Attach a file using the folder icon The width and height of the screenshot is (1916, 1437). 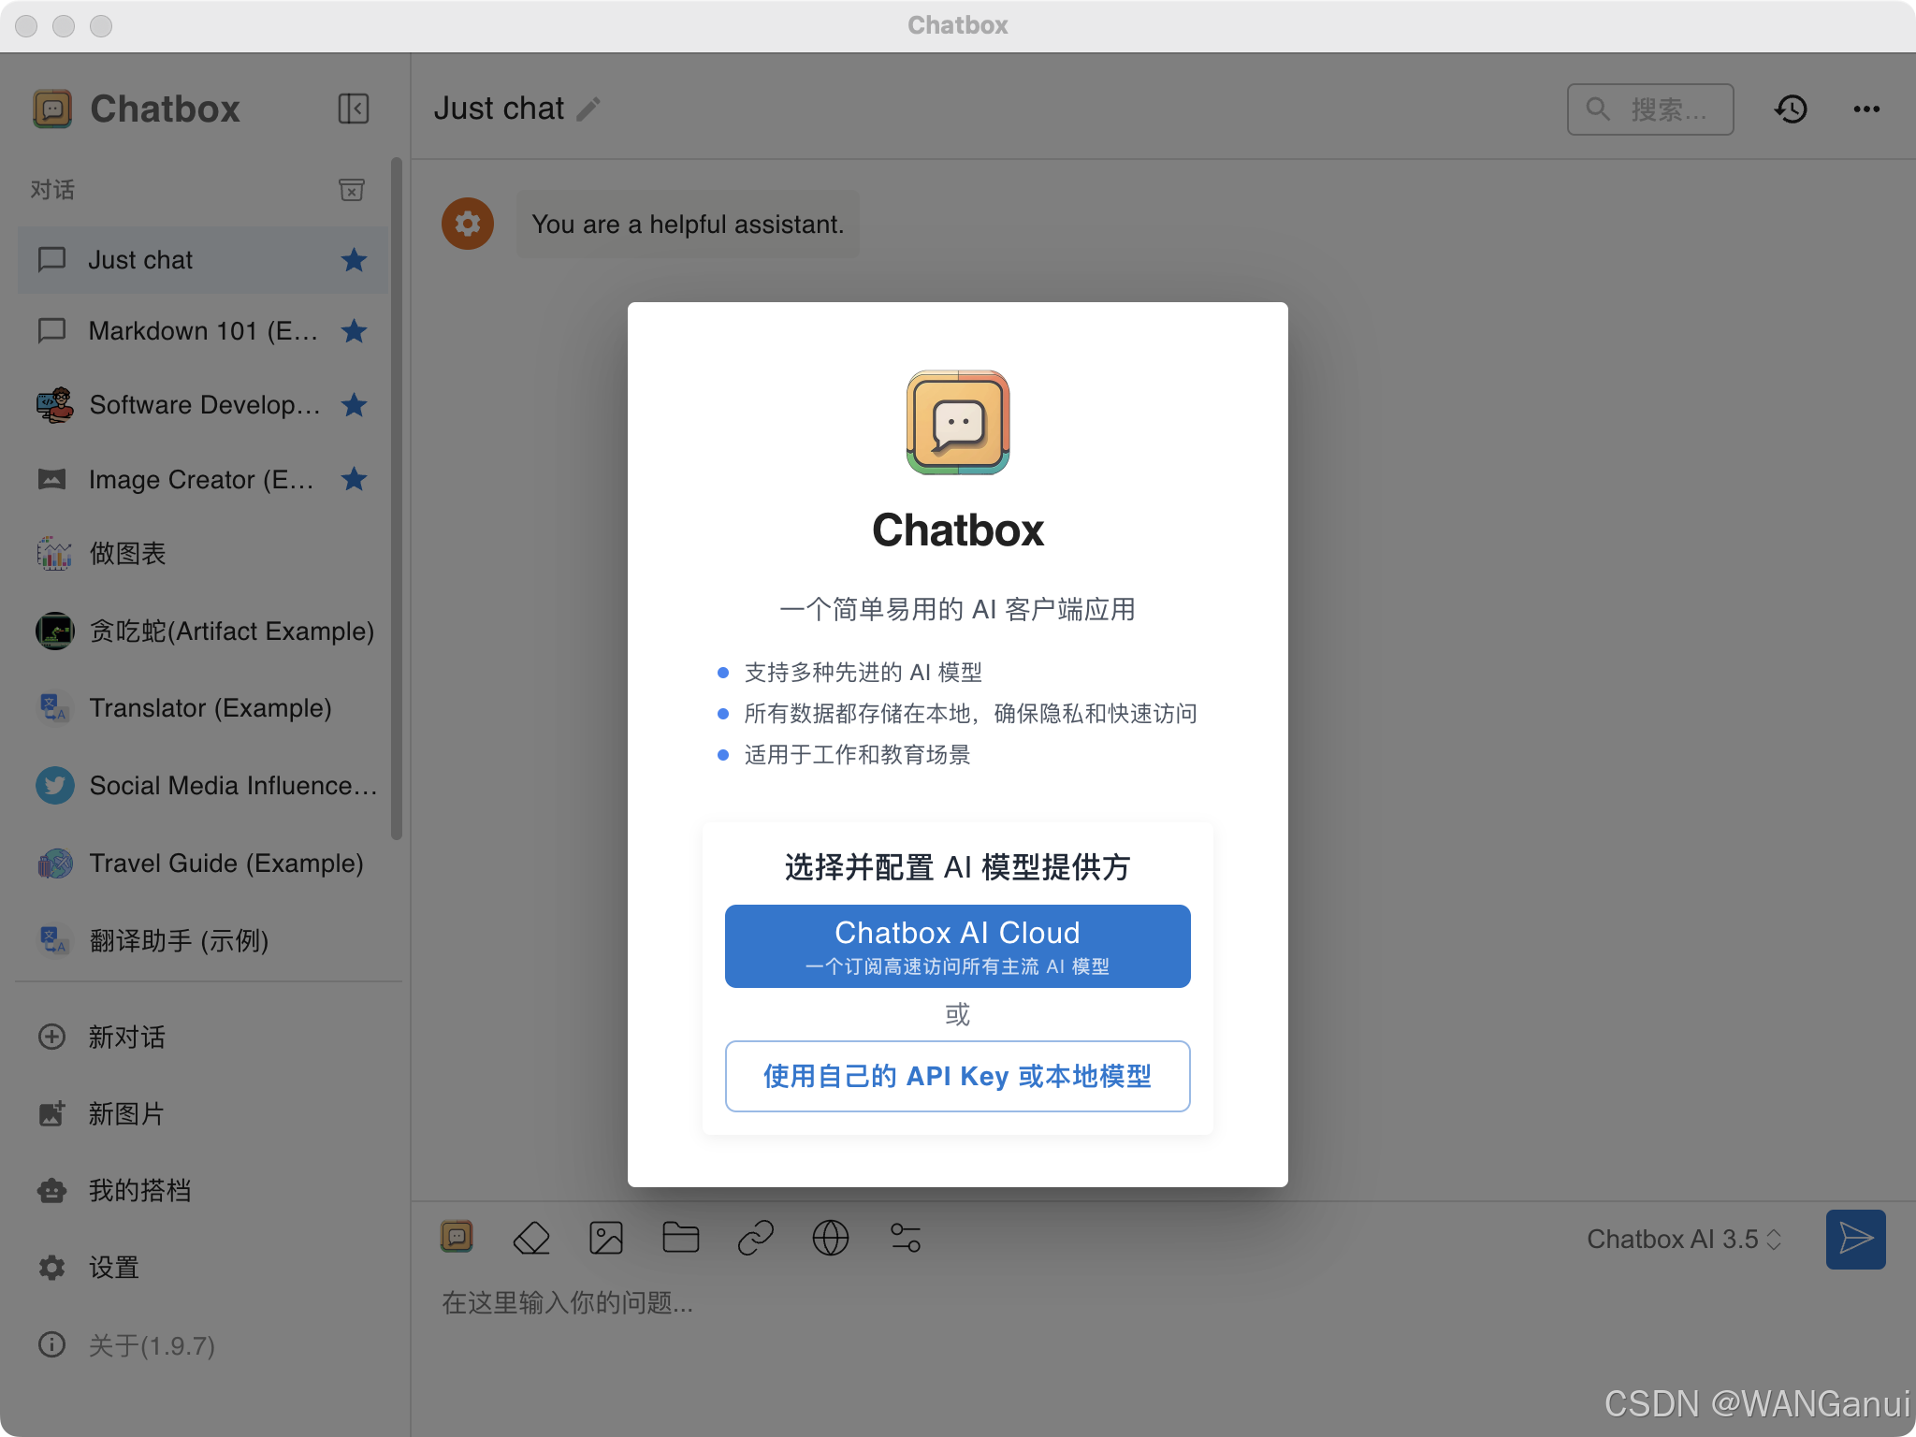pyautogui.click(x=680, y=1239)
